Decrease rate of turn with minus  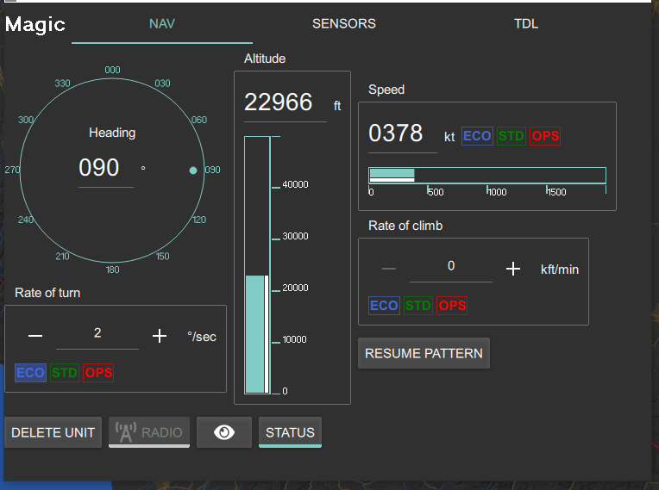pos(35,336)
